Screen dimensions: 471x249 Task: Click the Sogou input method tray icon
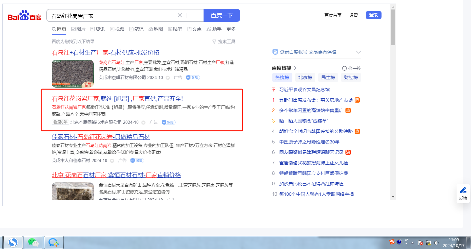point(392,242)
